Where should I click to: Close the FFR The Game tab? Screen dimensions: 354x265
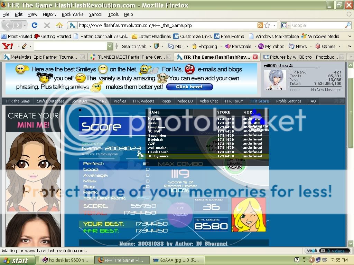tap(255, 57)
